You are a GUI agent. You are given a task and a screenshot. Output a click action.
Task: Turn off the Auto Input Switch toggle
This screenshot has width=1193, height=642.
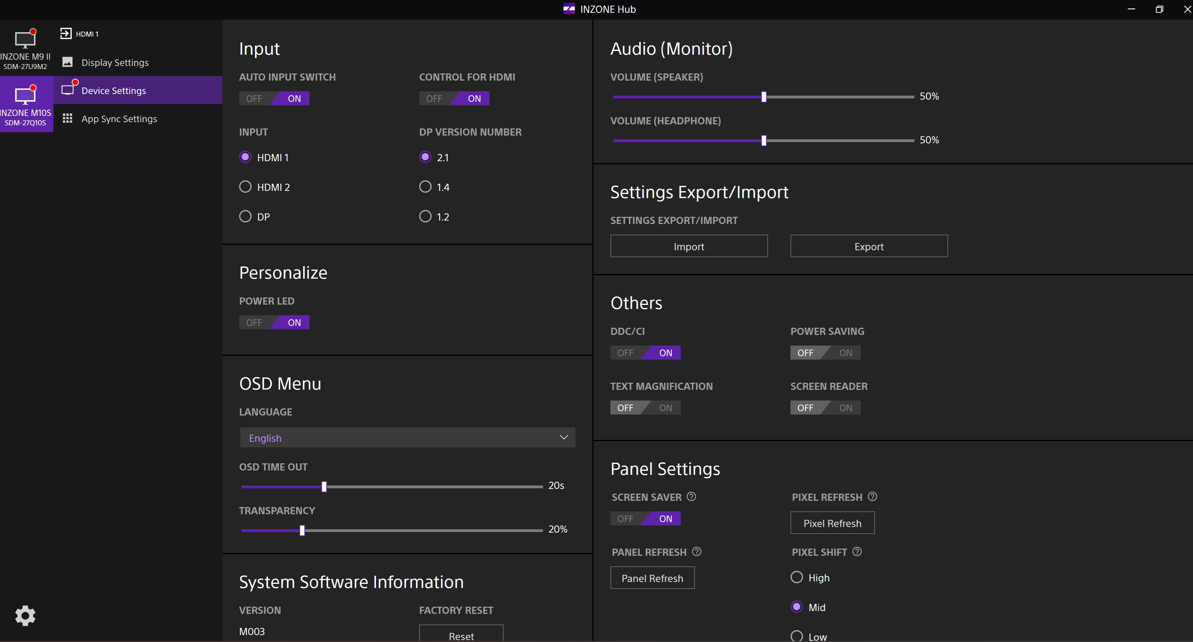pos(254,98)
